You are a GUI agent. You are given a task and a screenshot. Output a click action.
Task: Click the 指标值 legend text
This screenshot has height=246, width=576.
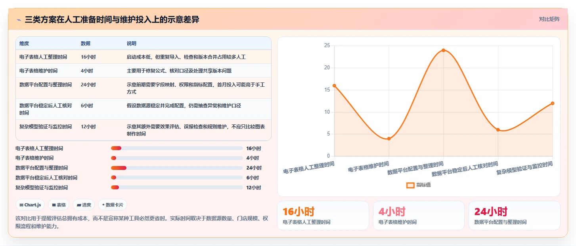pyautogui.click(x=423, y=185)
